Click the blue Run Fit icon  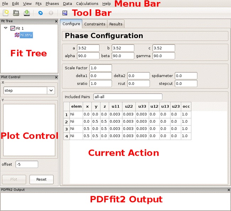pyautogui.click(x=41, y=13)
